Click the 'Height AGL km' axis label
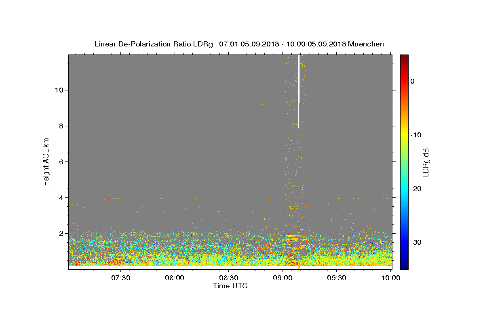Viewport: 485px width, 323px height. (x=46, y=161)
